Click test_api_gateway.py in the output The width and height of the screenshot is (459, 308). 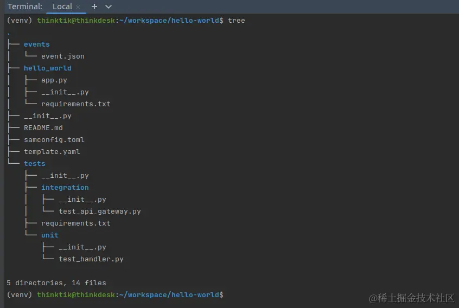pos(99,211)
